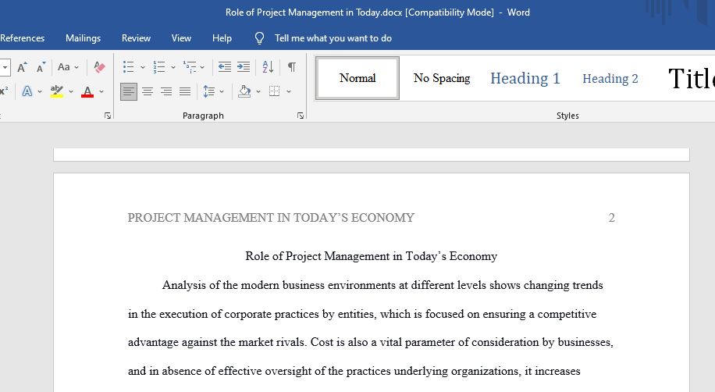Click the page header running title text

click(x=271, y=218)
